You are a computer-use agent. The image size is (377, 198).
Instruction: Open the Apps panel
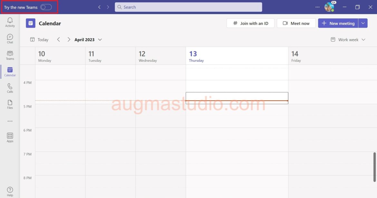[x=10, y=136]
